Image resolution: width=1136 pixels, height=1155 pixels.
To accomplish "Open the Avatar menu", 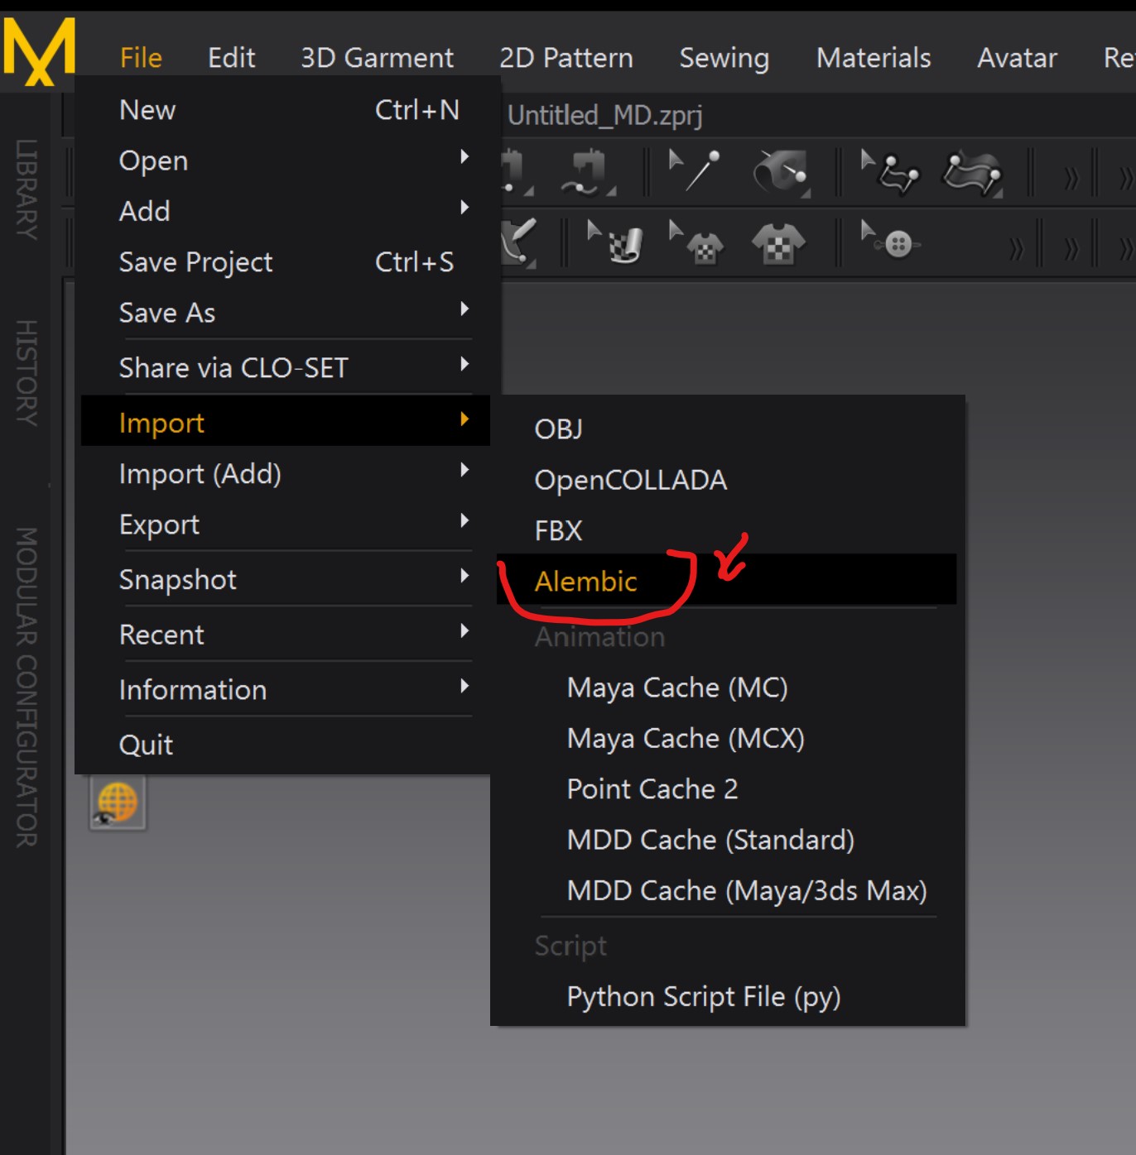I will (x=1017, y=58).
